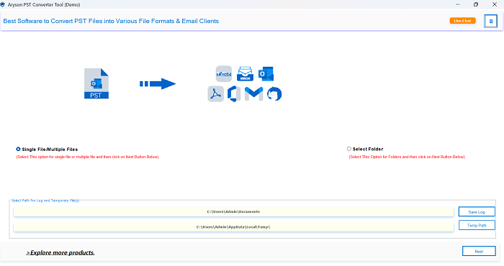Viewport: 504px width, 266px height.
Task: Open the hamburger menu icon
Action: click(490, 21)
